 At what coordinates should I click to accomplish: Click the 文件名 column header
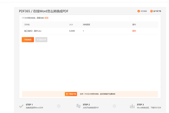point(27,25)
